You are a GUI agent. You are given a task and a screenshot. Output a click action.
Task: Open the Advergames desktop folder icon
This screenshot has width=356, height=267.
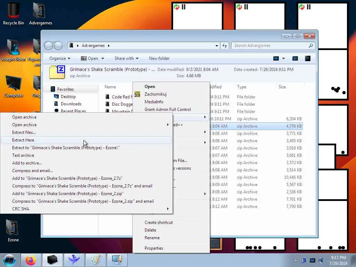click(x=40, y=14)
